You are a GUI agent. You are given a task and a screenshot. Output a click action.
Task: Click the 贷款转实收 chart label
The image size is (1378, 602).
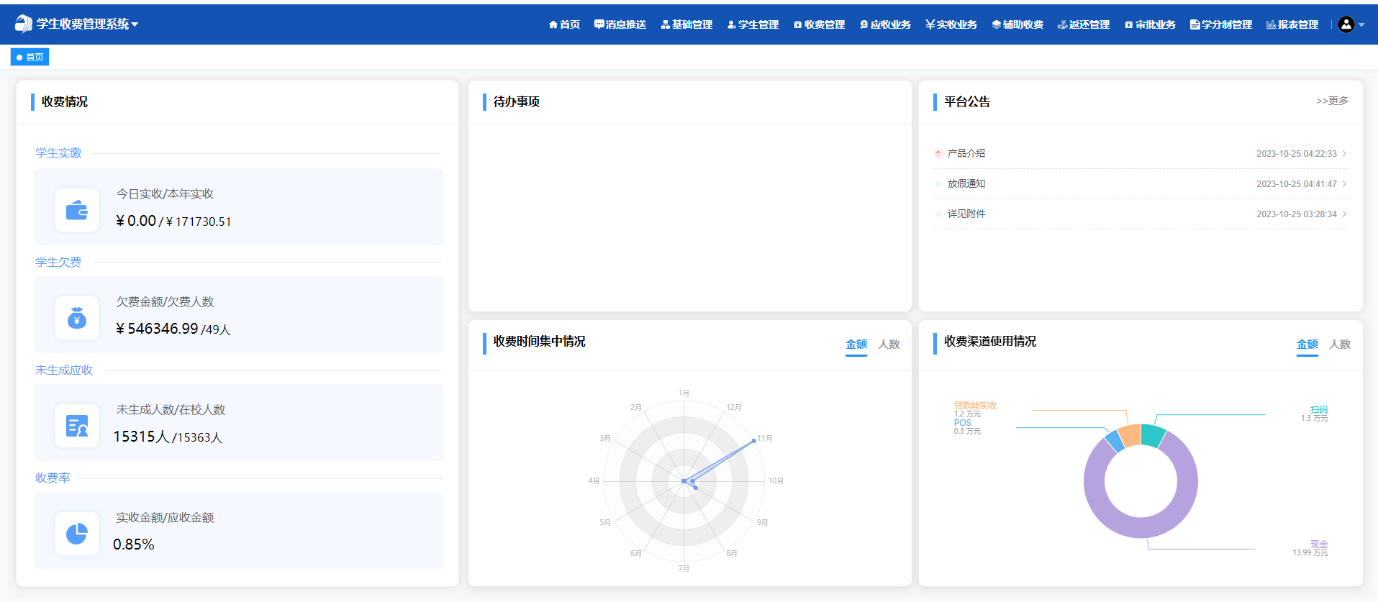(976, 406)
